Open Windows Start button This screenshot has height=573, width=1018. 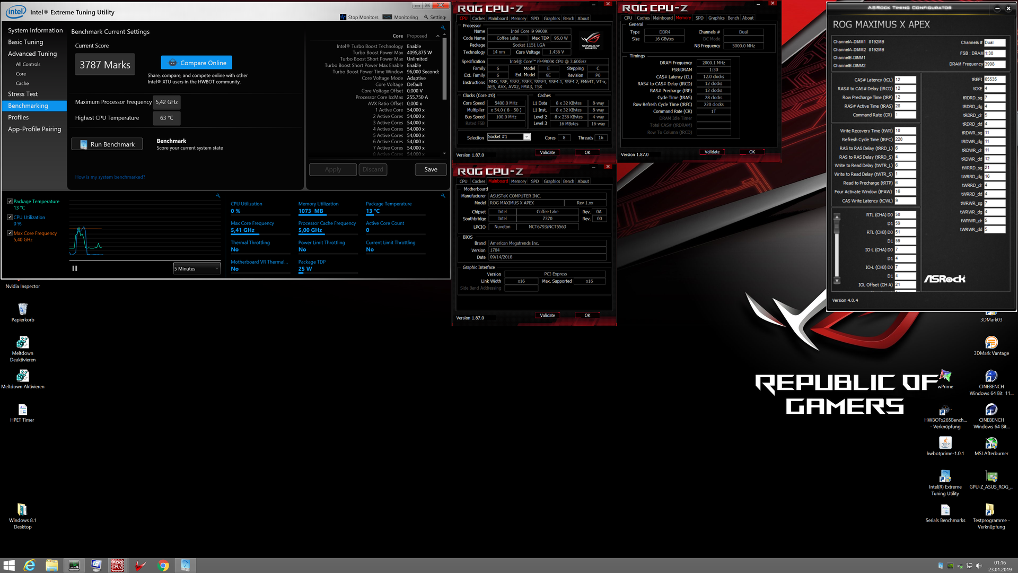point(9,566)
